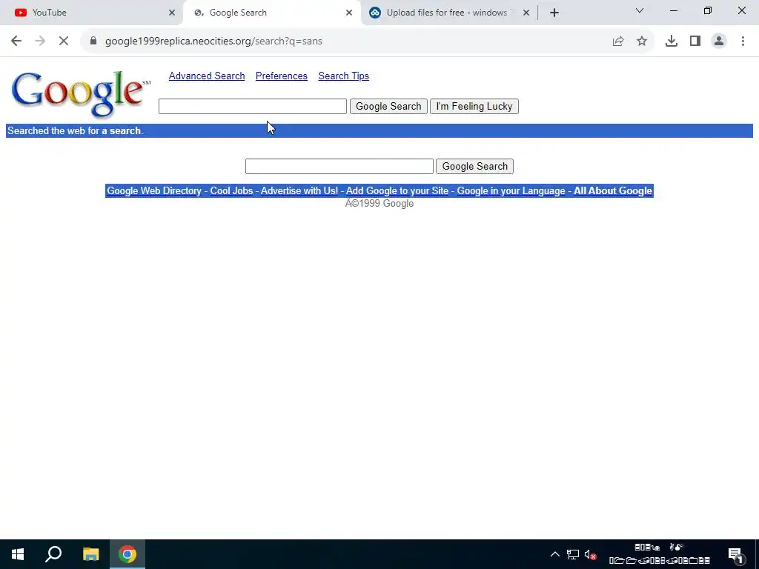Show hidden system tray icons
Viewport: 759px width, 569px height.
pyautogui.click(x=555, y=554)
